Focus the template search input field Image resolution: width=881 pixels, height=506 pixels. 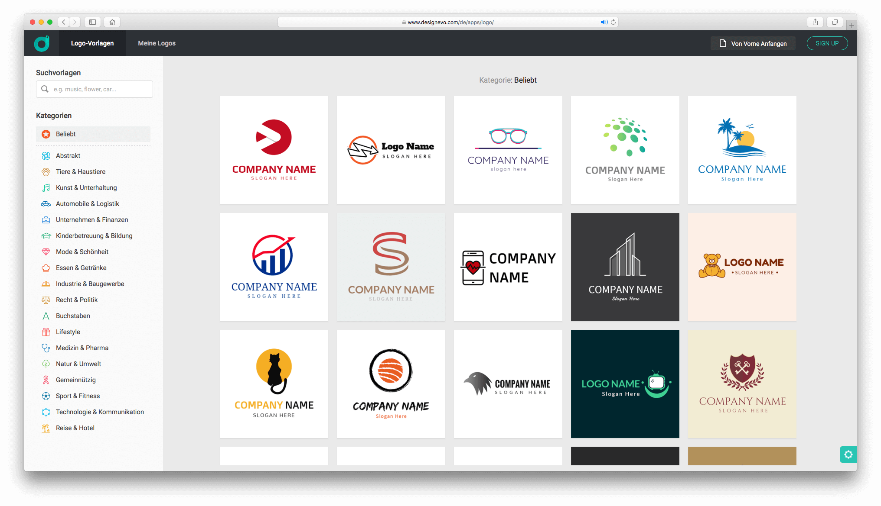[95, 89]
